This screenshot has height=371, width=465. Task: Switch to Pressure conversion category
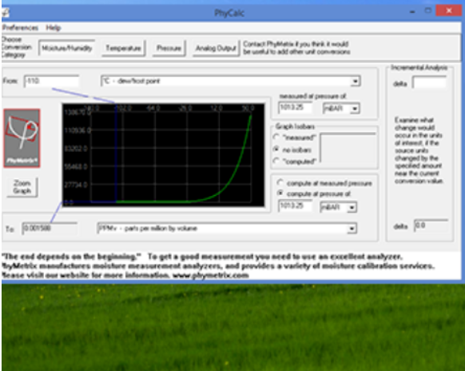(169, 48)
